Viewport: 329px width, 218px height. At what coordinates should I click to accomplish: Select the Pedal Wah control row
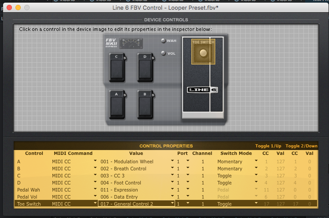click(166, 190)
